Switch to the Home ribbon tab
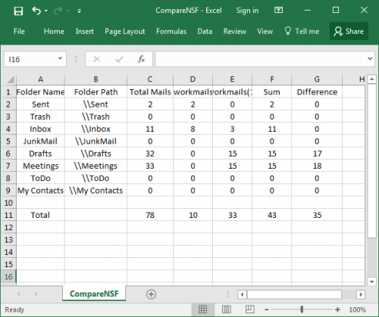The image size is (379, 317). click(54, 31)
